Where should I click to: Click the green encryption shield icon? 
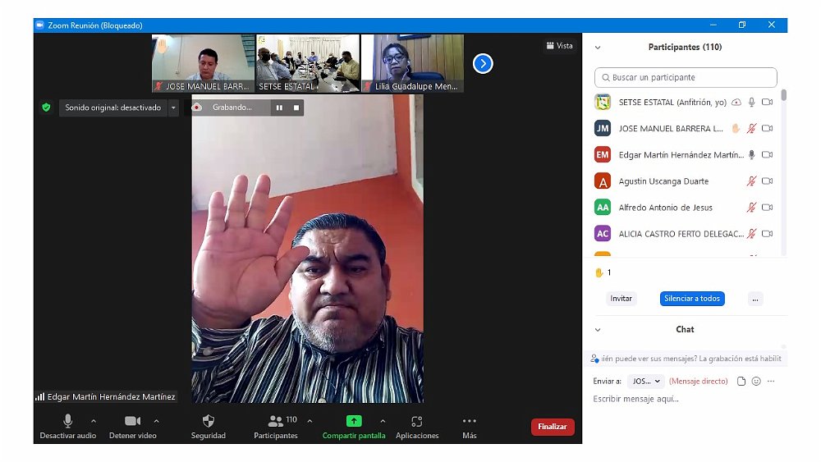(46, 107)
